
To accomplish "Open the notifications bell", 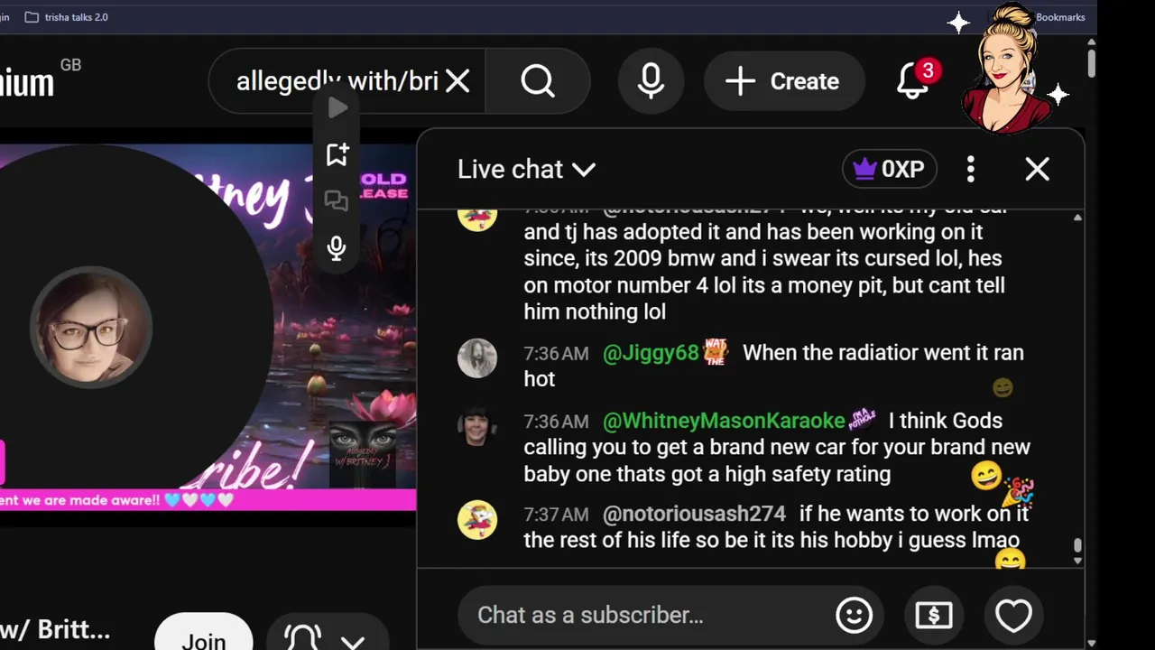I will coord(913,81).
